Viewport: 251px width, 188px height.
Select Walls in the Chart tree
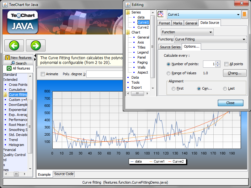[x=142, y=67]
